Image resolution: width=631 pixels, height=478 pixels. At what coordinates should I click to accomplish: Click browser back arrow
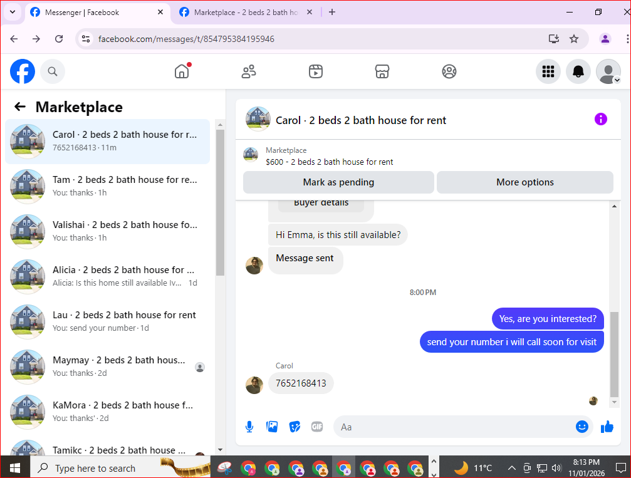pos(14,39)
